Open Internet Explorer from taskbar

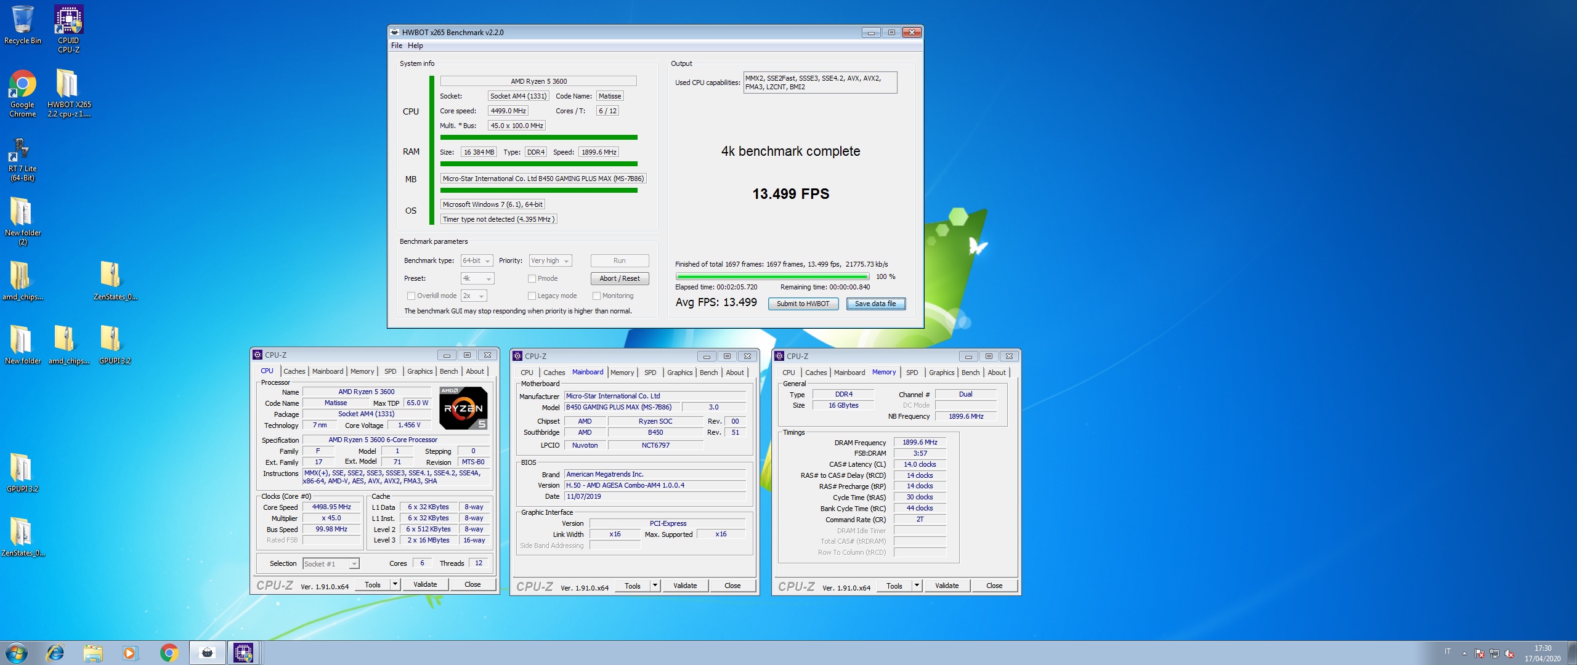pyautogui.click(x=55, y=653)
